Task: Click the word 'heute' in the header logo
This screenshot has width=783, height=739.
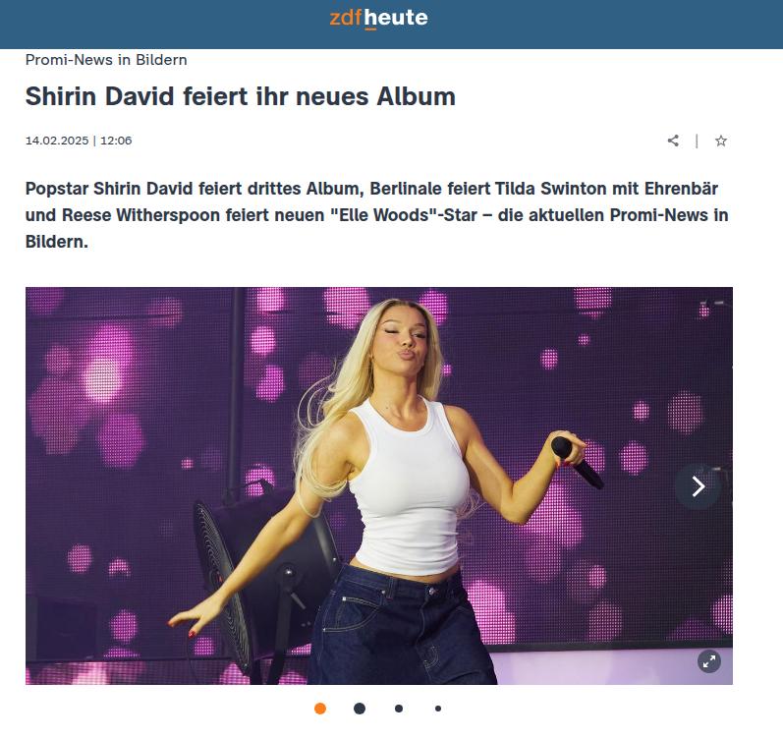Action: pyautogui.click(x=396, y=18)
